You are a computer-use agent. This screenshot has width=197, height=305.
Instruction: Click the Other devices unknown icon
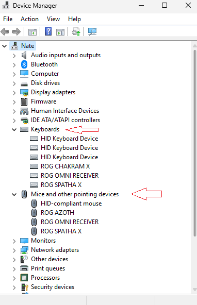coord(24,259)
